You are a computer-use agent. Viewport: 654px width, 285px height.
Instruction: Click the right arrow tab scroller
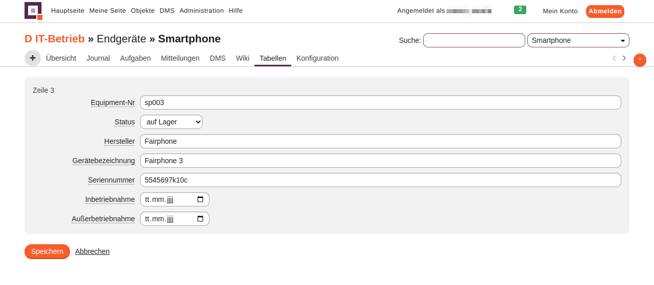coord(624,58)
